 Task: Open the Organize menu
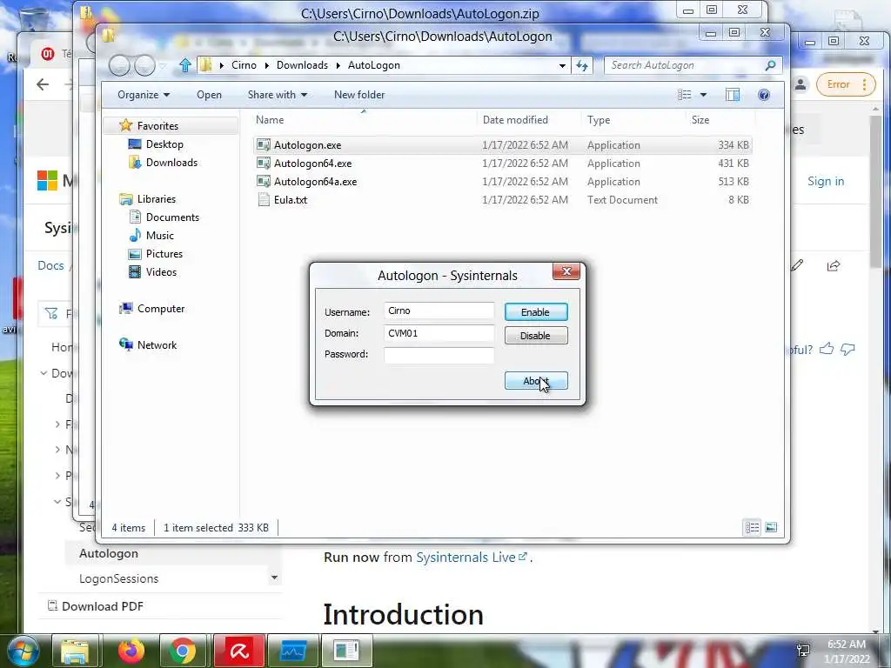click(144, 95)
